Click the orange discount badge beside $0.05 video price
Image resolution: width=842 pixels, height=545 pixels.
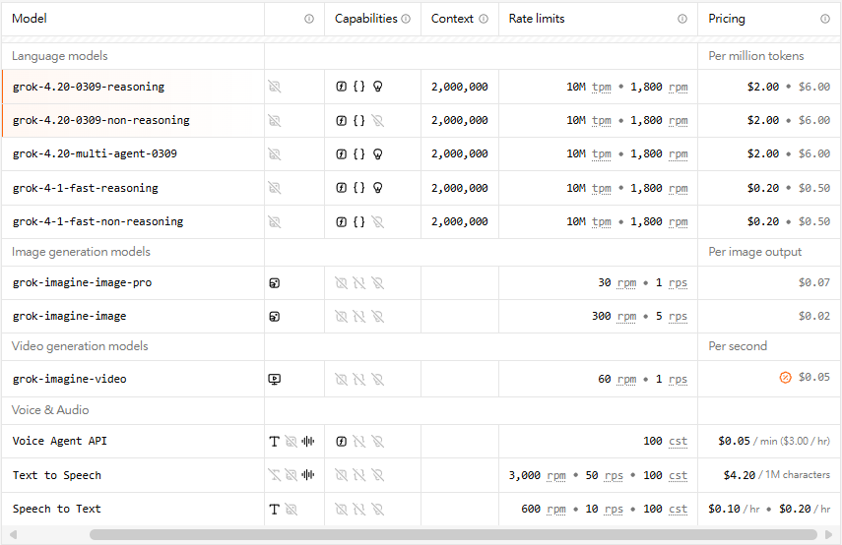[x=786, y=378]
